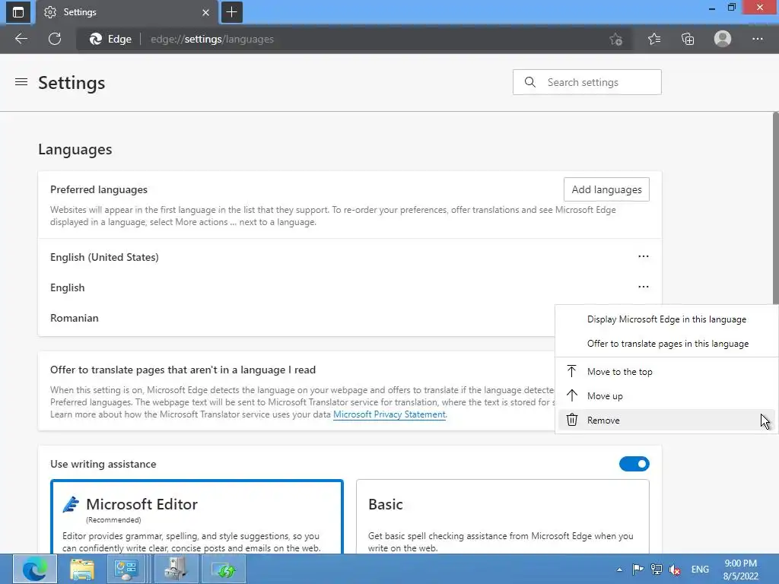Screen dimensions: 779x584
Task: Click the magnifier icon in search box
Action: [530, 82]
